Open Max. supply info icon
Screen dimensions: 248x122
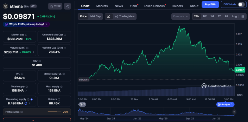tap(61, 86)
